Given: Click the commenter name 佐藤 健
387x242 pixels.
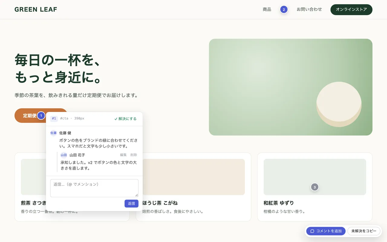Looking at the screenshot, I should click(x=65, y=133).
